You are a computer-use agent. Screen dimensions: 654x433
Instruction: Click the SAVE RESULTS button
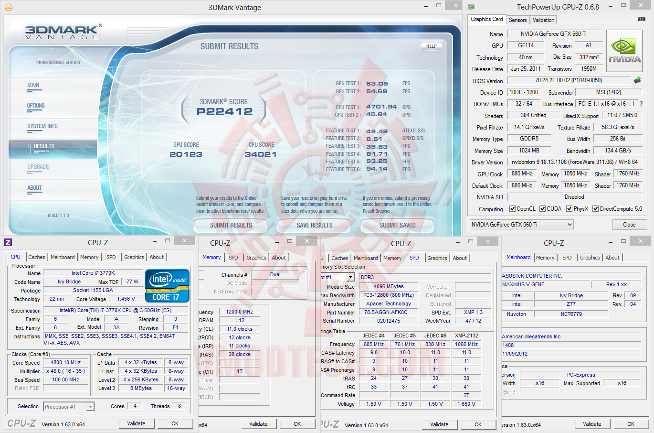coord(314,225)
